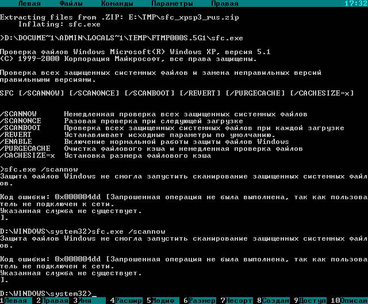Image resolution: width=368 pixels, height=304 pixels.
Task: Click the copyright '(C) 1999-2000' line
Action: pos(128,59)
